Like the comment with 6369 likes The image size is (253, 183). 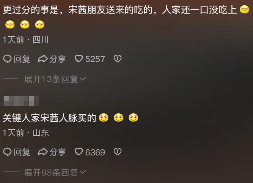tap(79, 152)
